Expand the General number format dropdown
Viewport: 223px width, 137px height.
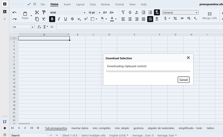click(180, 13)
